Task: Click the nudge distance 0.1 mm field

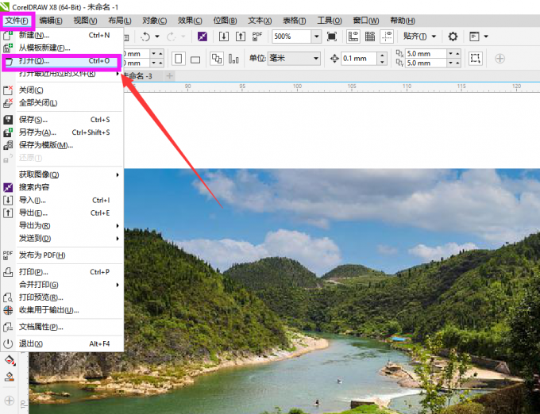Action: (365, 59)
